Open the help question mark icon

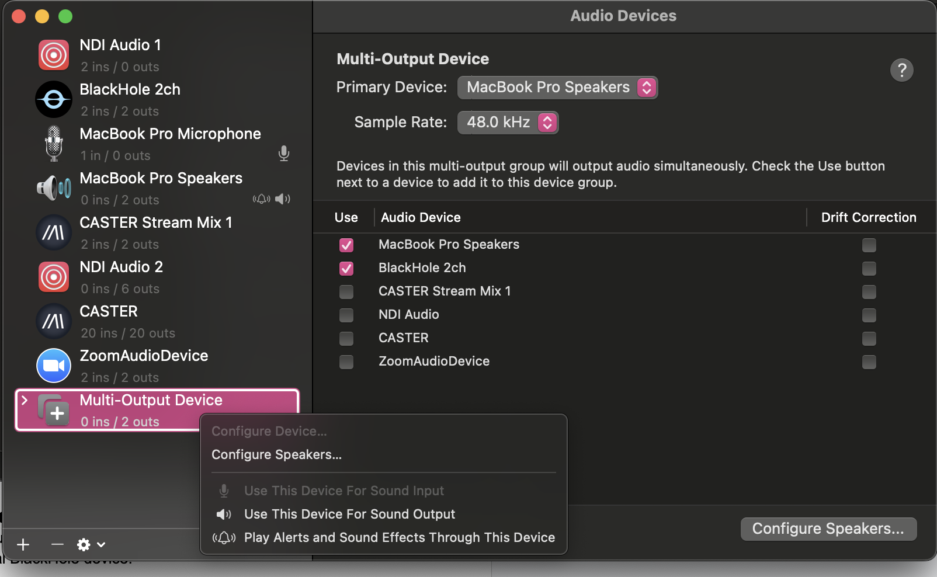pyautogui.click(x=901, y=70)
